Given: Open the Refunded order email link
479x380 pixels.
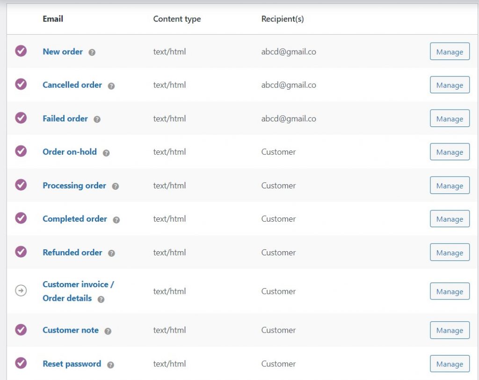Looking at the screenshot, I should tap(73, 253).
